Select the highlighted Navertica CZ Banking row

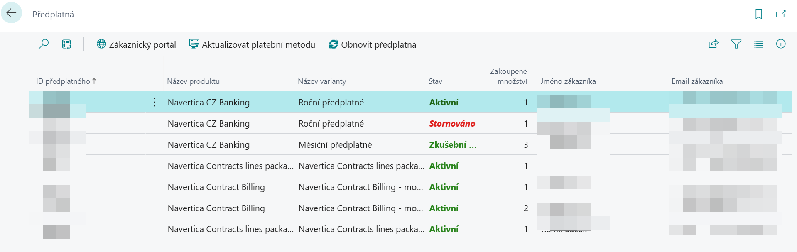[x=209, y=102]
